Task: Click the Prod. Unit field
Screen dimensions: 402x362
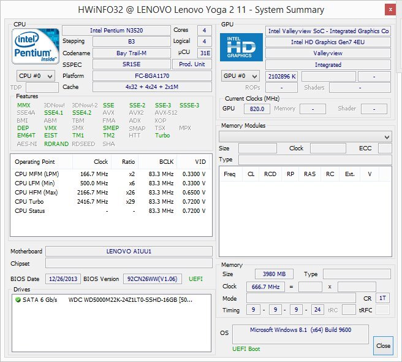Action: 192,64
